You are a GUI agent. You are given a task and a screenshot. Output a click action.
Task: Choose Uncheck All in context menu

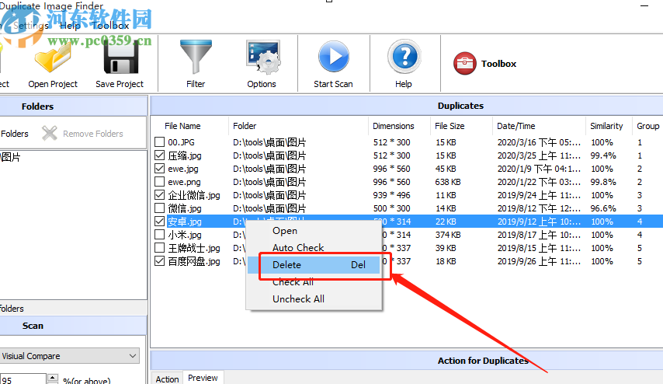coord(298,299)
